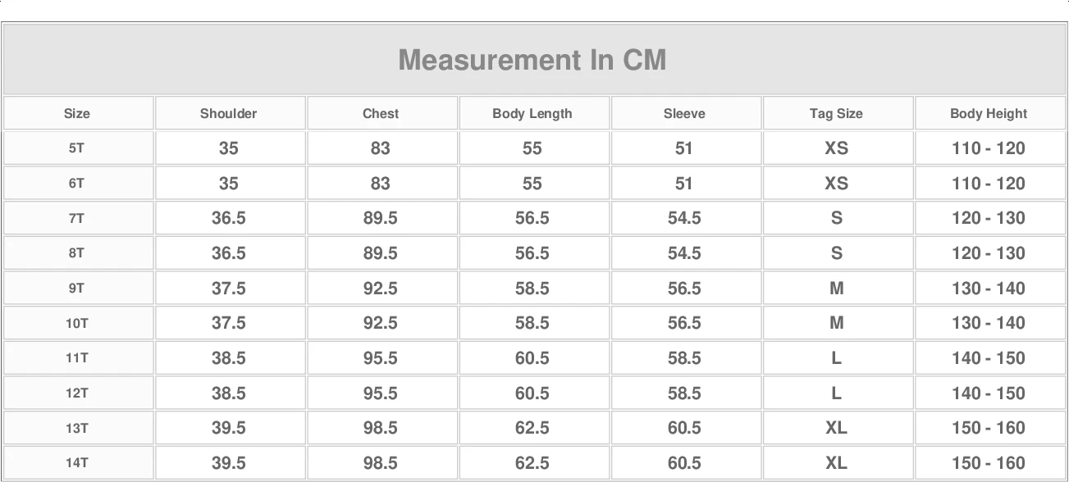This screenshot has width=1069, height=482.
Task: Click the Chest value for size 9T
Action: 381,289
